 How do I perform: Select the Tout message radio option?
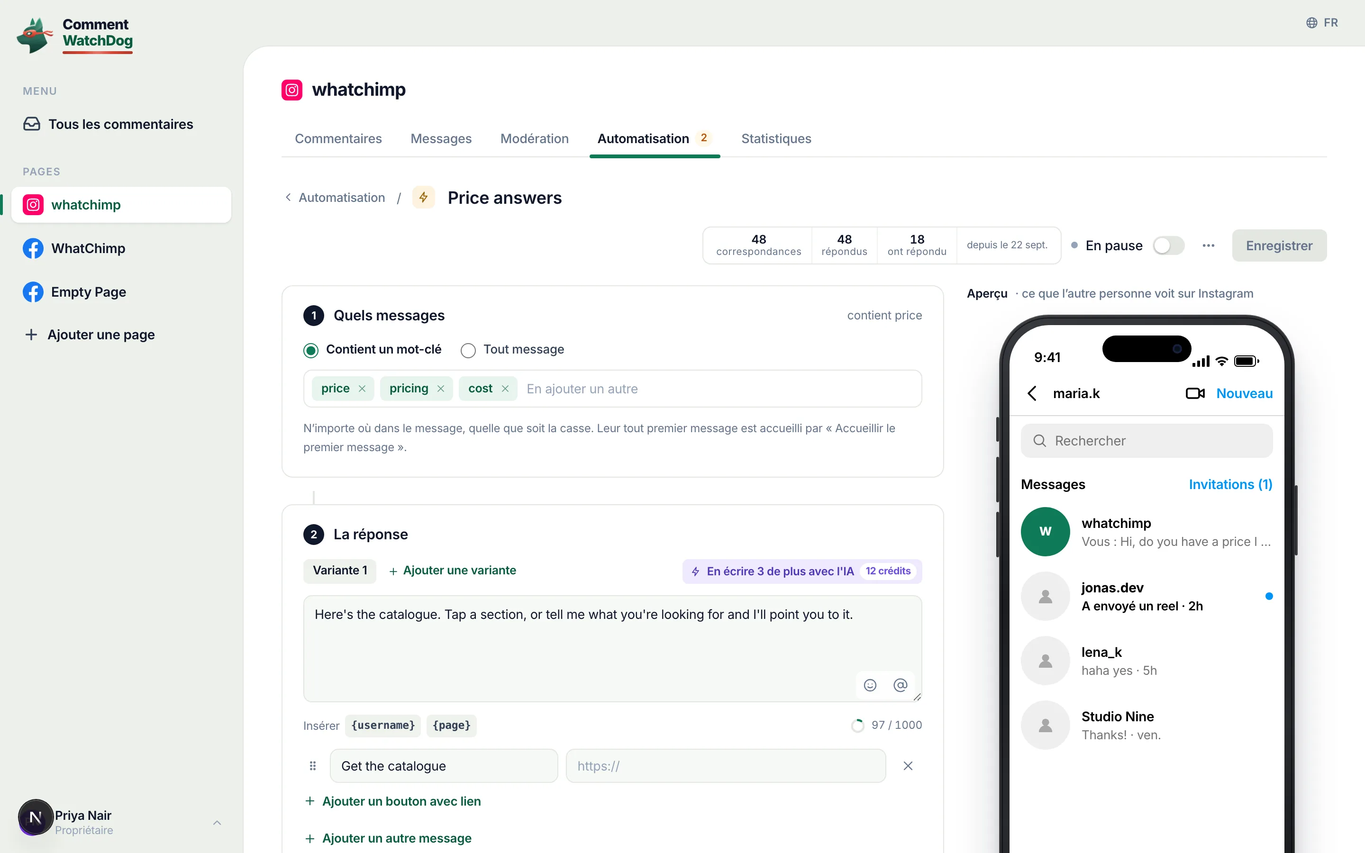[x=468, y=350]
